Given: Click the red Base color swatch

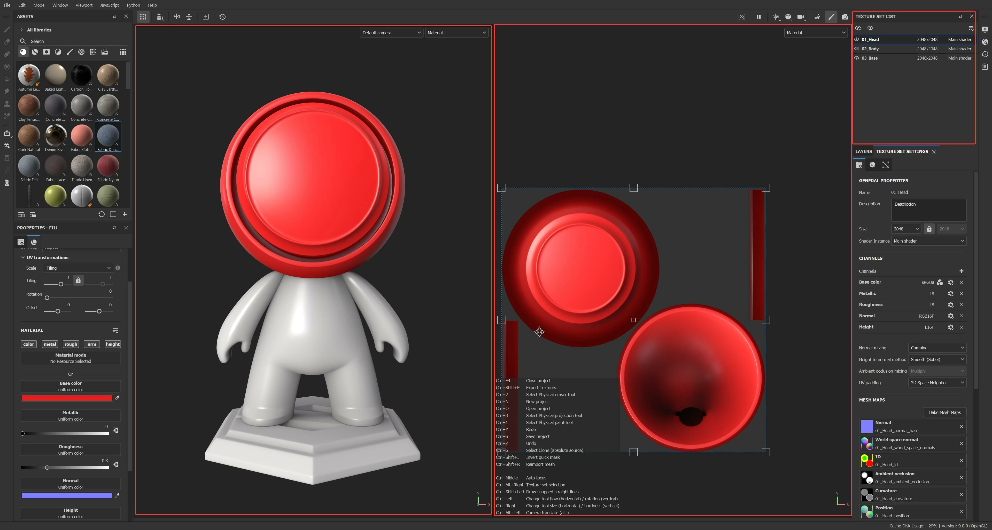Looking at the screenshot, I should [67, 398].
